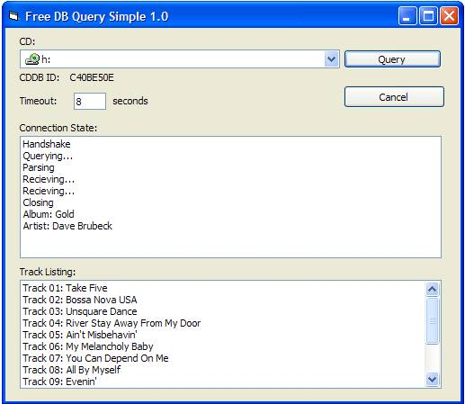Click the track listing scrollbar thumb
This screenshot has width=465, height=404.
point(432,320)
